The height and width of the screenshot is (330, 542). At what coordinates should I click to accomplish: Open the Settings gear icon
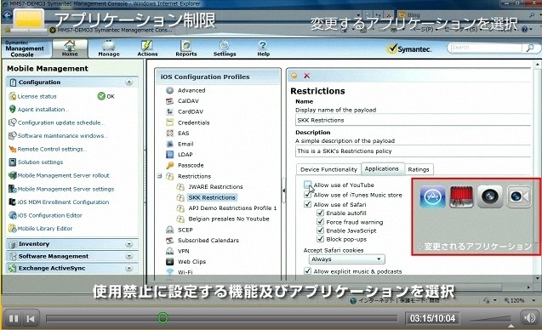click(225, 48)
